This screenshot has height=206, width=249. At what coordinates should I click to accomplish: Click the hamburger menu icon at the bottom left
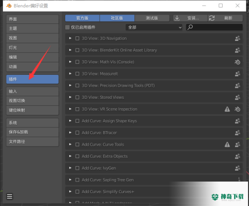(9, 197)
